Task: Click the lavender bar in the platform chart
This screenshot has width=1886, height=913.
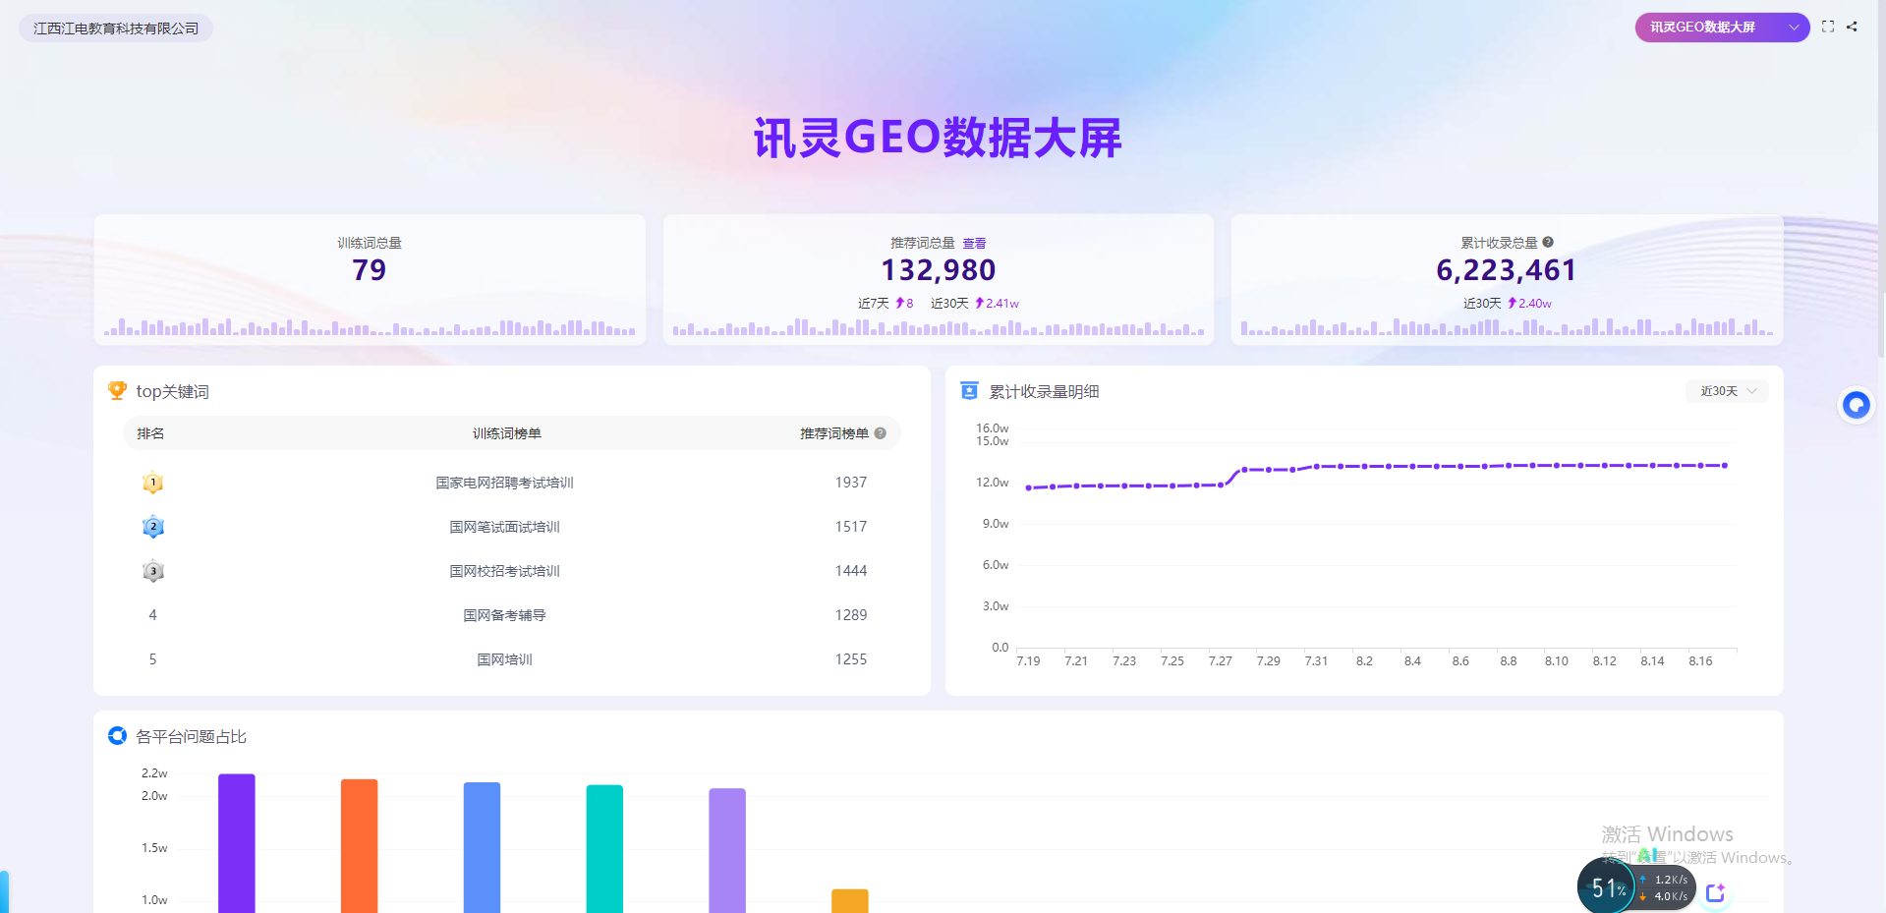Action: (x=727, y=850)
